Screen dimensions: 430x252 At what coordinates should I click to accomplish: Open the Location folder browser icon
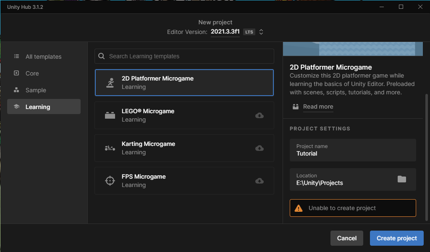click(402, 179)
